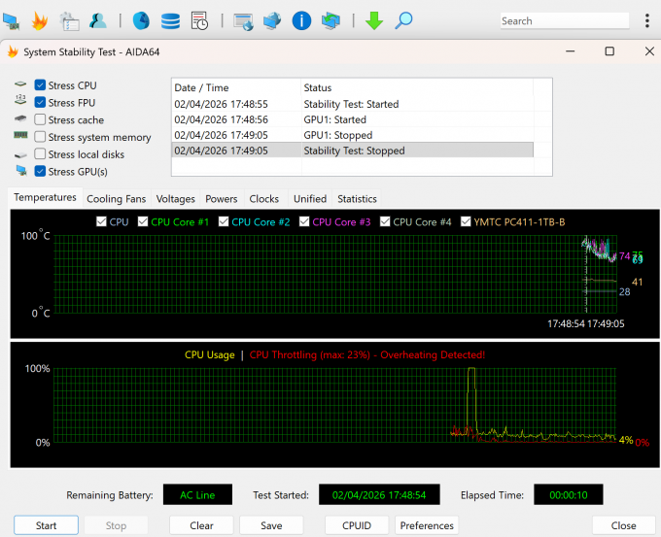
Task: Toggle the CPU Core #3 checkbox
Action: click(304, 221)
